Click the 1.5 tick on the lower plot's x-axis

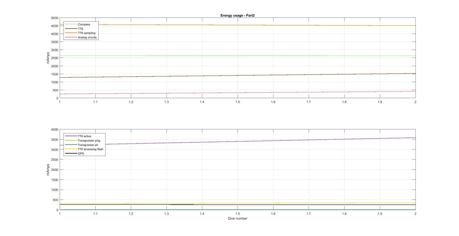[238, 213]
